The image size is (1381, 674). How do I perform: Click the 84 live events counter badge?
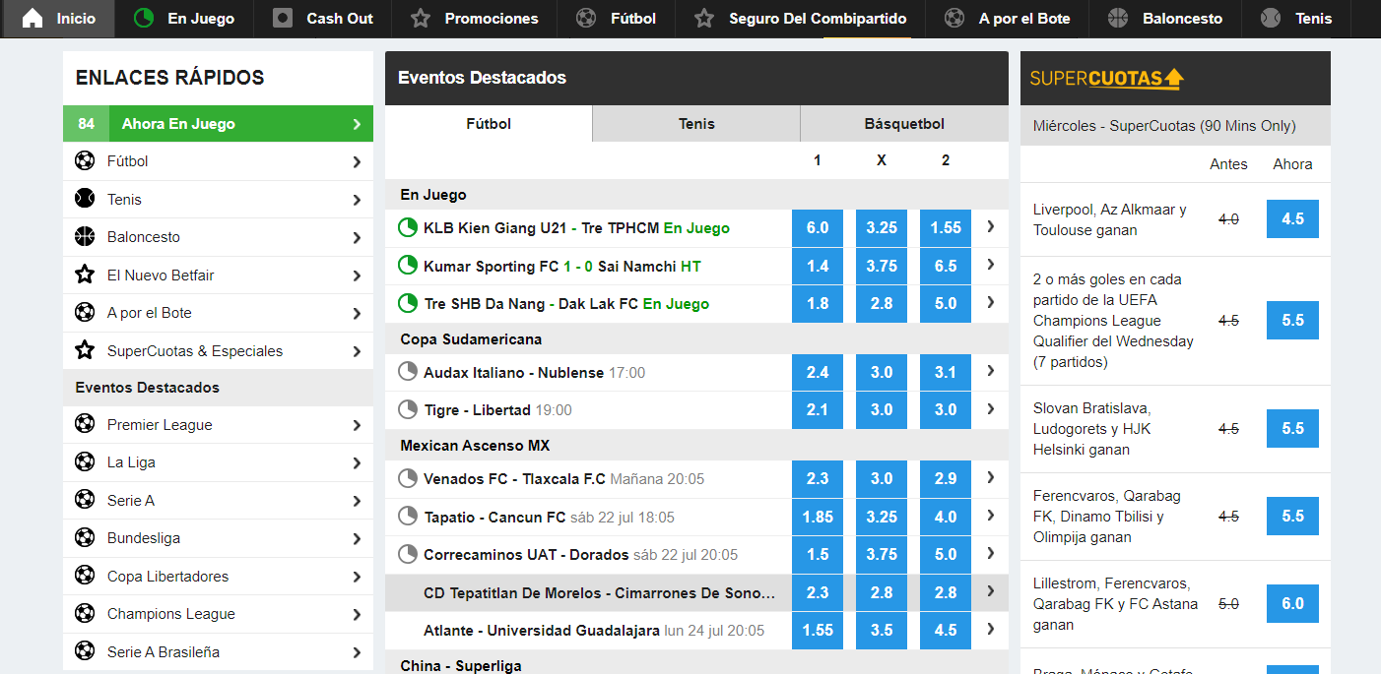click(x=87, y=124)
